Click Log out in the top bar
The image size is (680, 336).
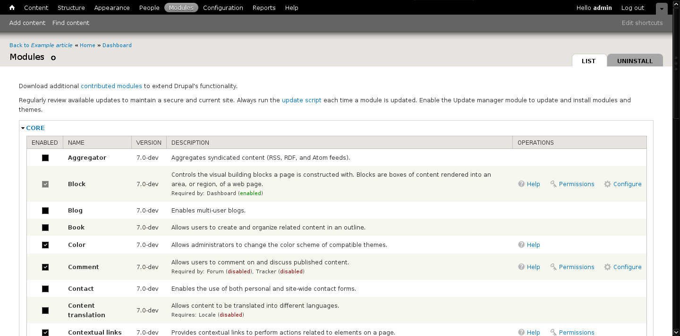click(x=632, y=8)
